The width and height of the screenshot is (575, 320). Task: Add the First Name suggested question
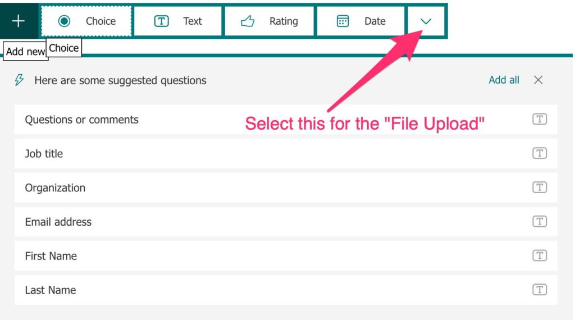[286, 256]
